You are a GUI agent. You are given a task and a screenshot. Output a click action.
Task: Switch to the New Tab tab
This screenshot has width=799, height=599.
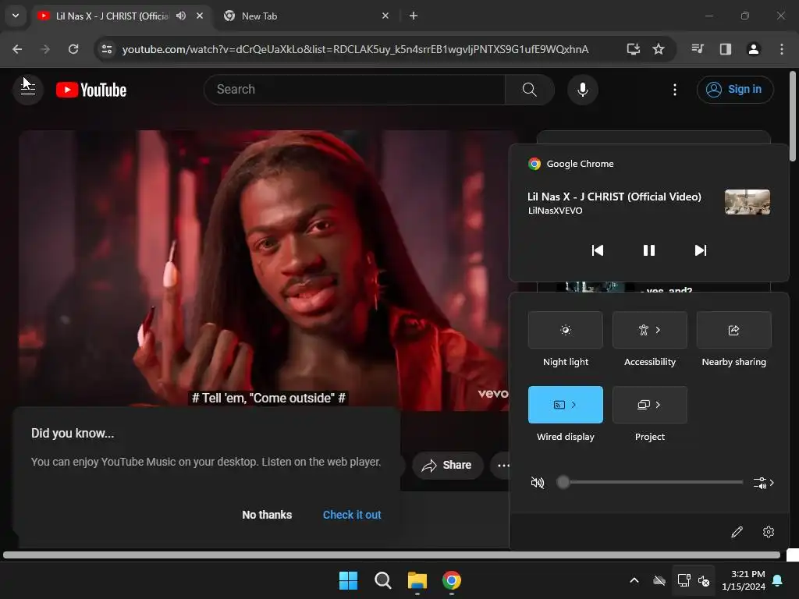tap(306, 16)
